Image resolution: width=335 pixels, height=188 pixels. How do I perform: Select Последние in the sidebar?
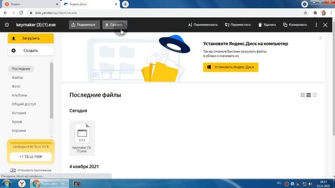point(21,68)
